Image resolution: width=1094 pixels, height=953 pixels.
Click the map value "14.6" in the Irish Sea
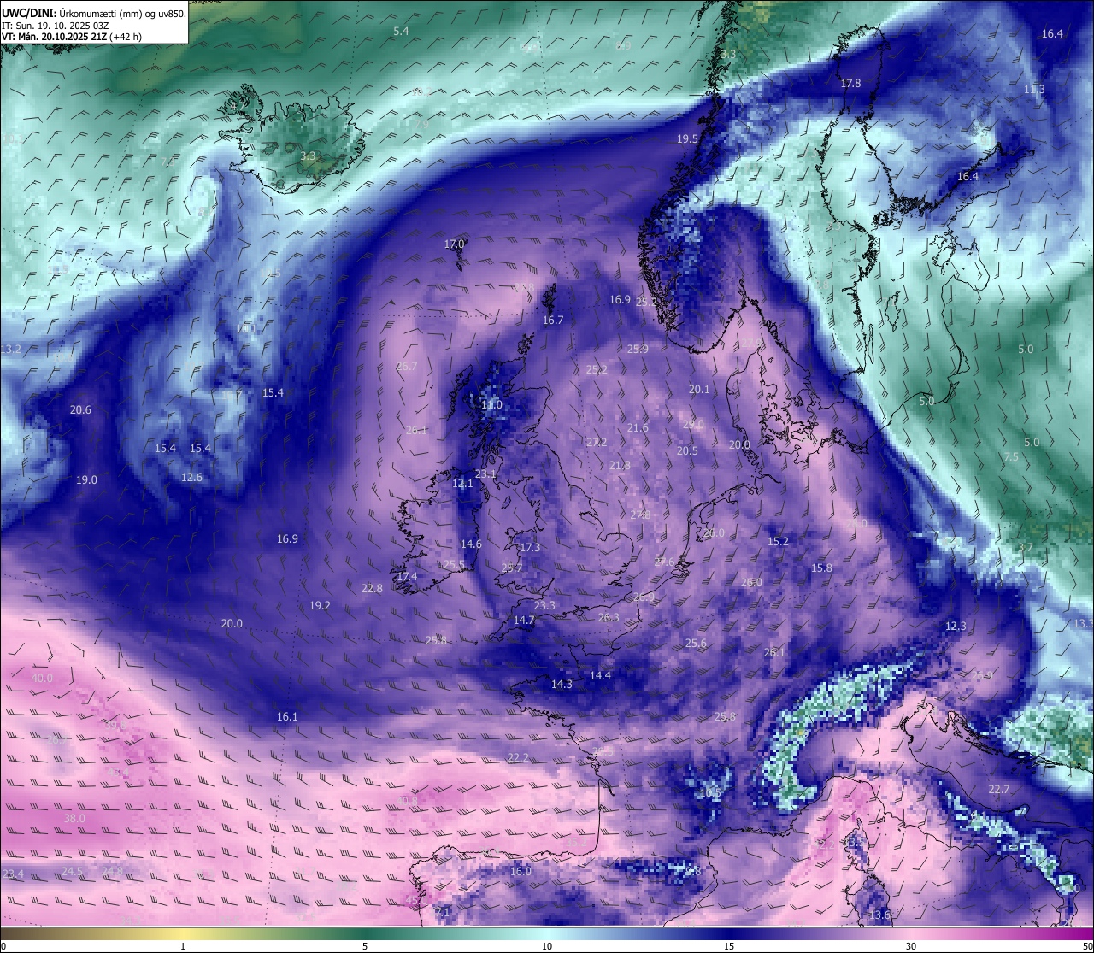[x=471, y=544]
